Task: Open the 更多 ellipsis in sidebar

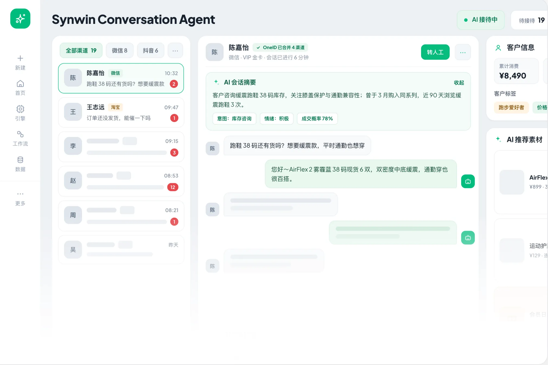Action: coord(20,194)
